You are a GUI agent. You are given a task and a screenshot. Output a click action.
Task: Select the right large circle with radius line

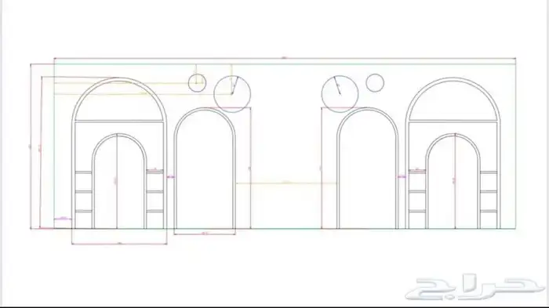340,94
